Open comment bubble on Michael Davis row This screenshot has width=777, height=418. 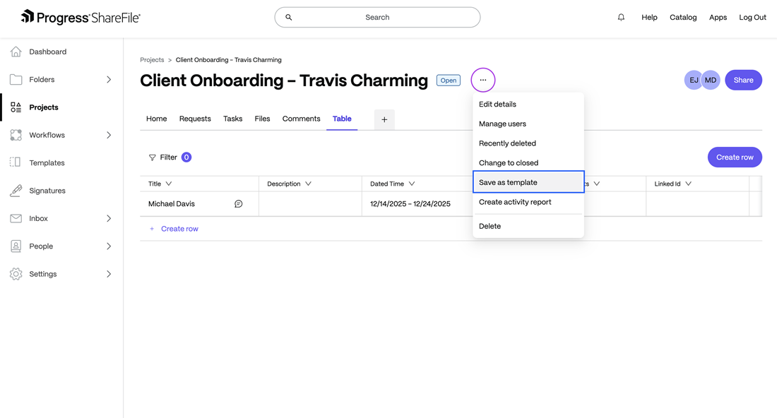pyautogui.click(x=239, y=204)
